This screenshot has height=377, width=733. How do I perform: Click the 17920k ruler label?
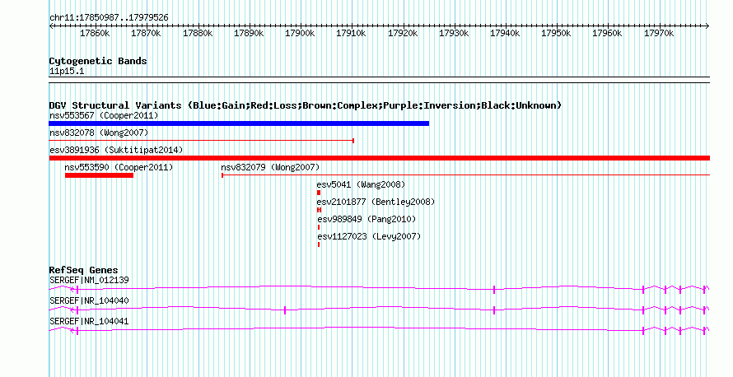pyautogui.click(x=403, y=34)
